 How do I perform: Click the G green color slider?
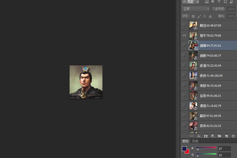[206, 154]
